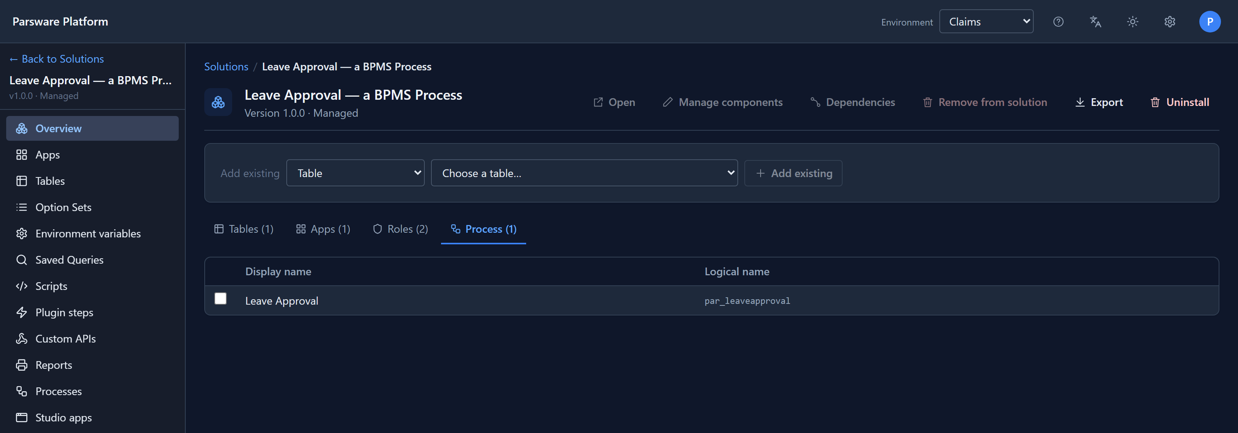The width and height of the screenshot is (1238, 433).
Task: Open the user avatar P menu
Action: pos(1210,22)
